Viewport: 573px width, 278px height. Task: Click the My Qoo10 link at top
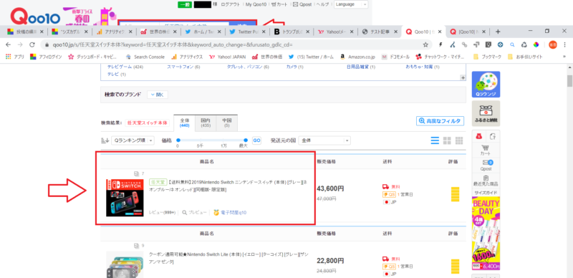(256, 4)
